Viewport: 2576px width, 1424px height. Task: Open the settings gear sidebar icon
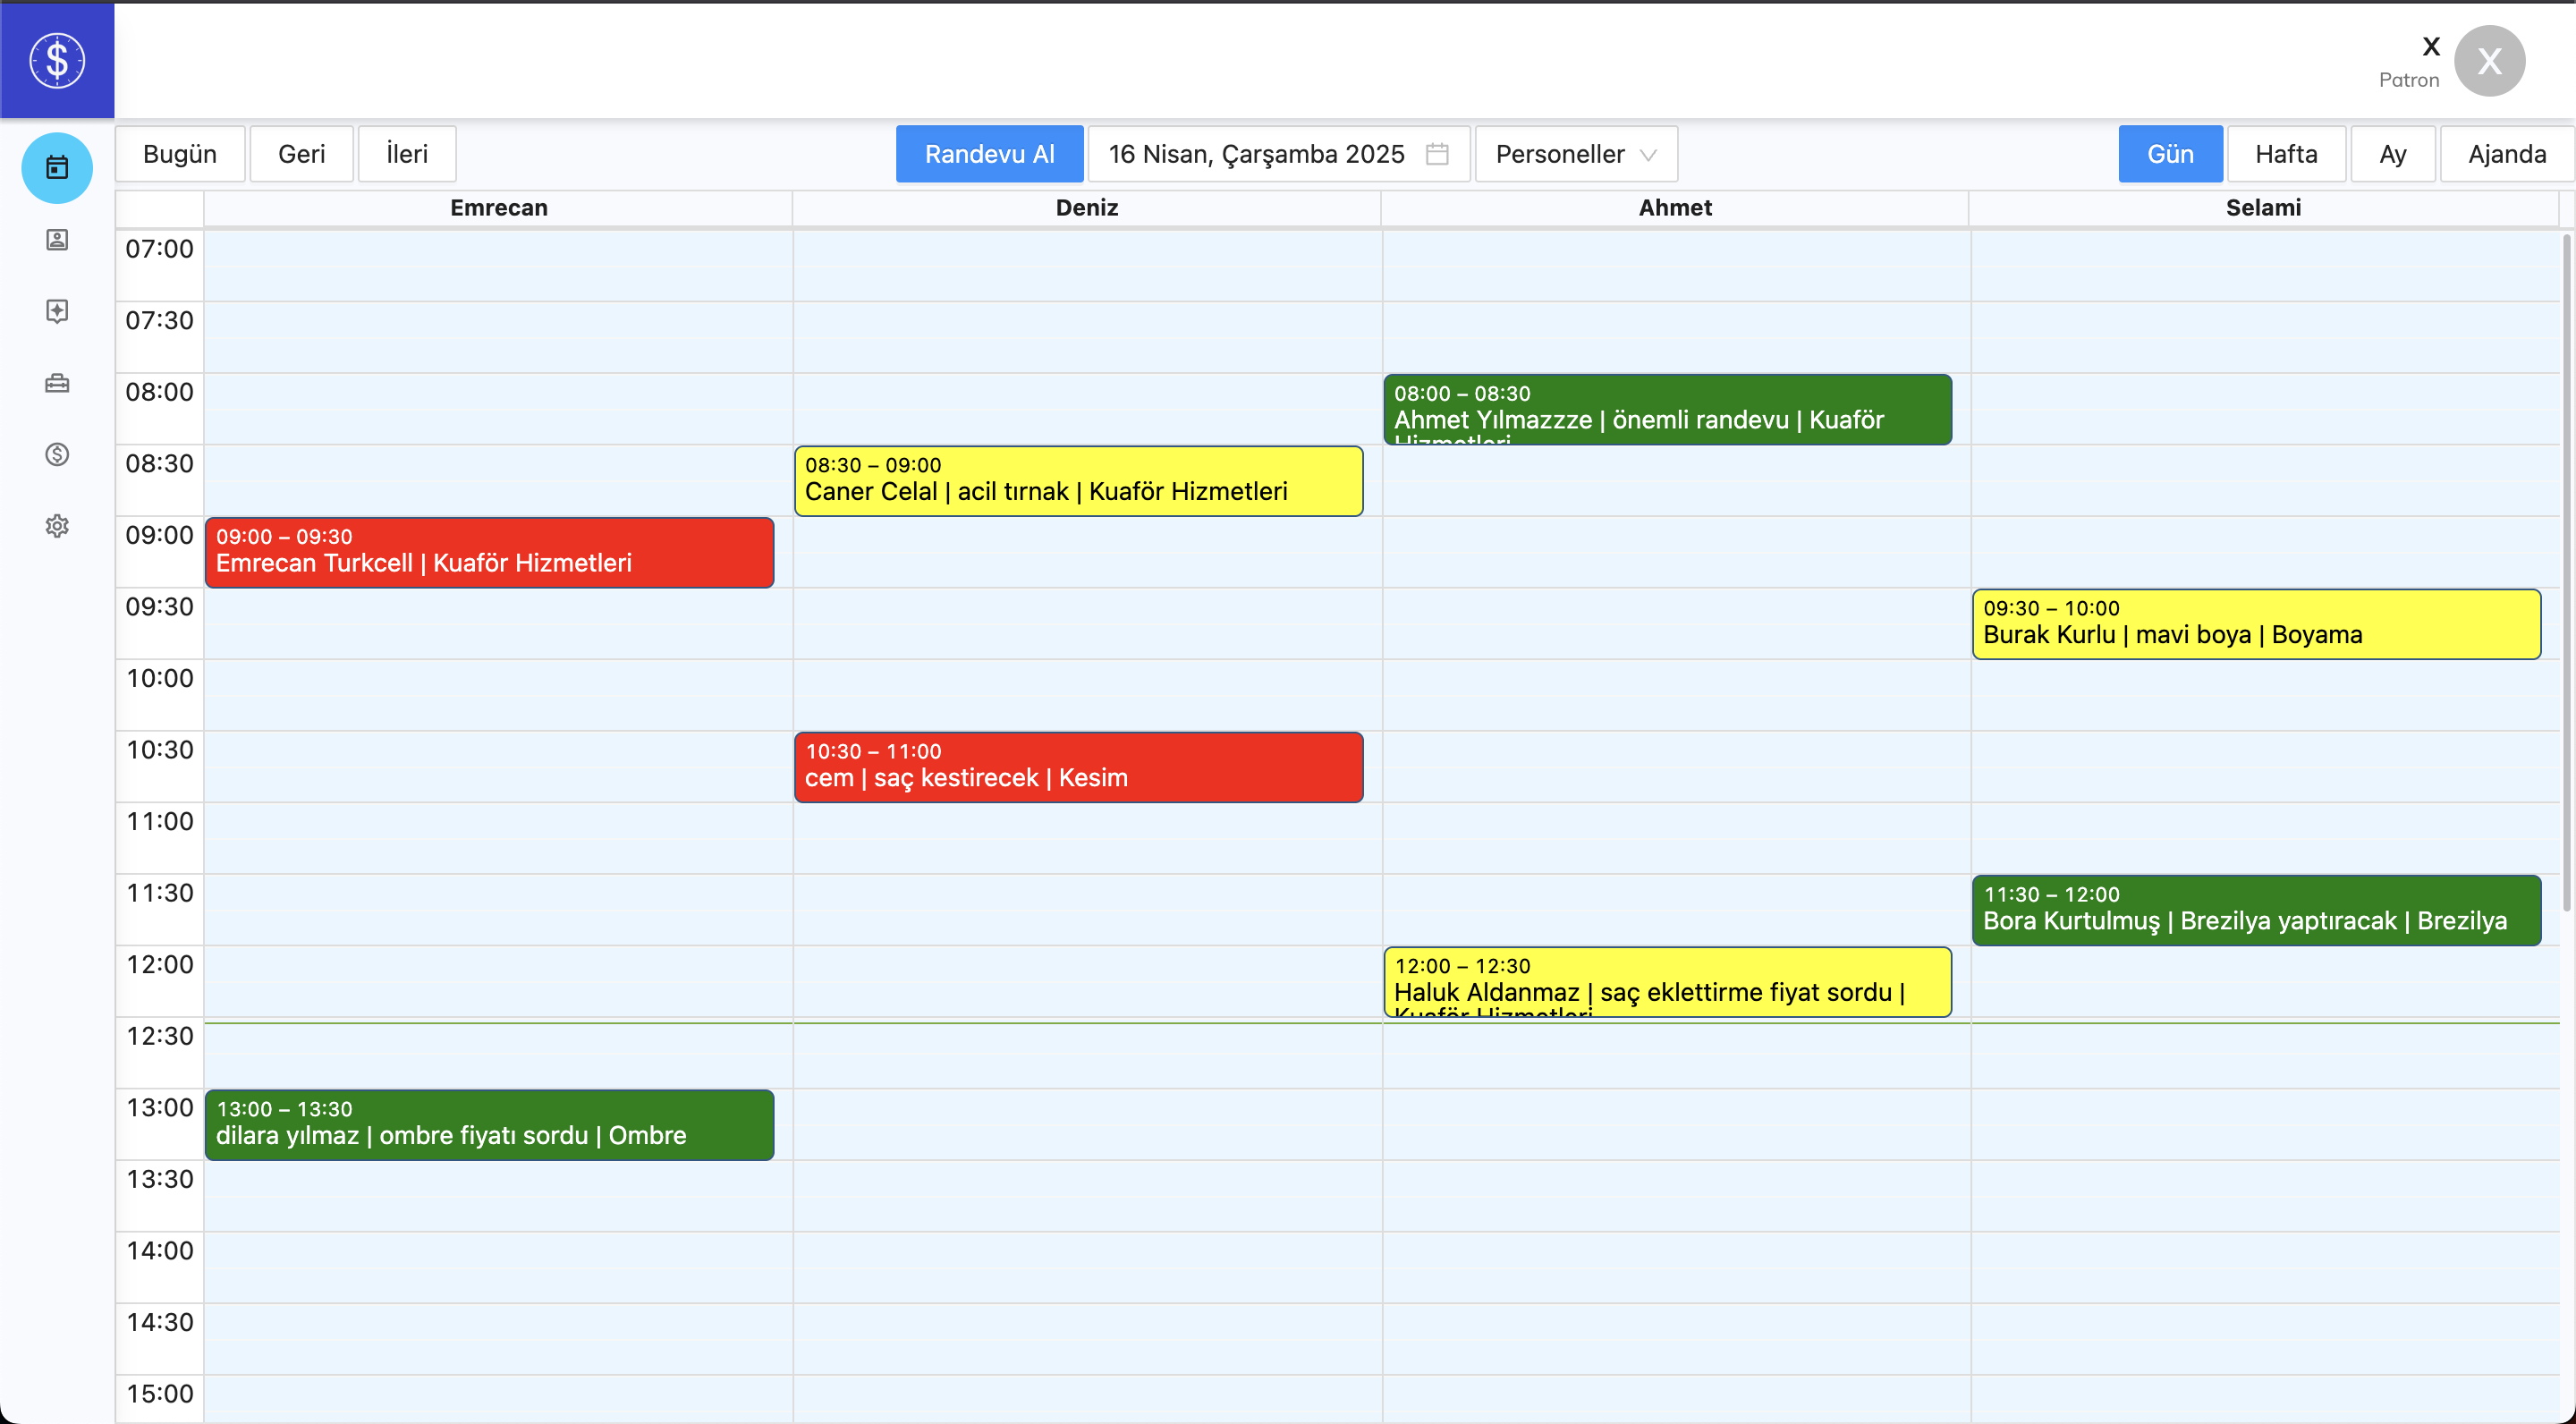tap(57, 526)
